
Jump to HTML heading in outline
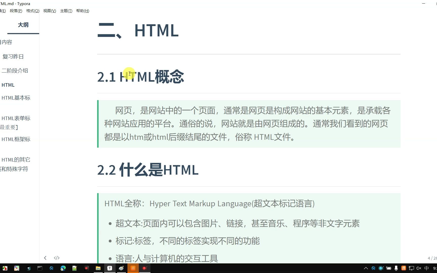pyautogui.click(x=8, y=85)
